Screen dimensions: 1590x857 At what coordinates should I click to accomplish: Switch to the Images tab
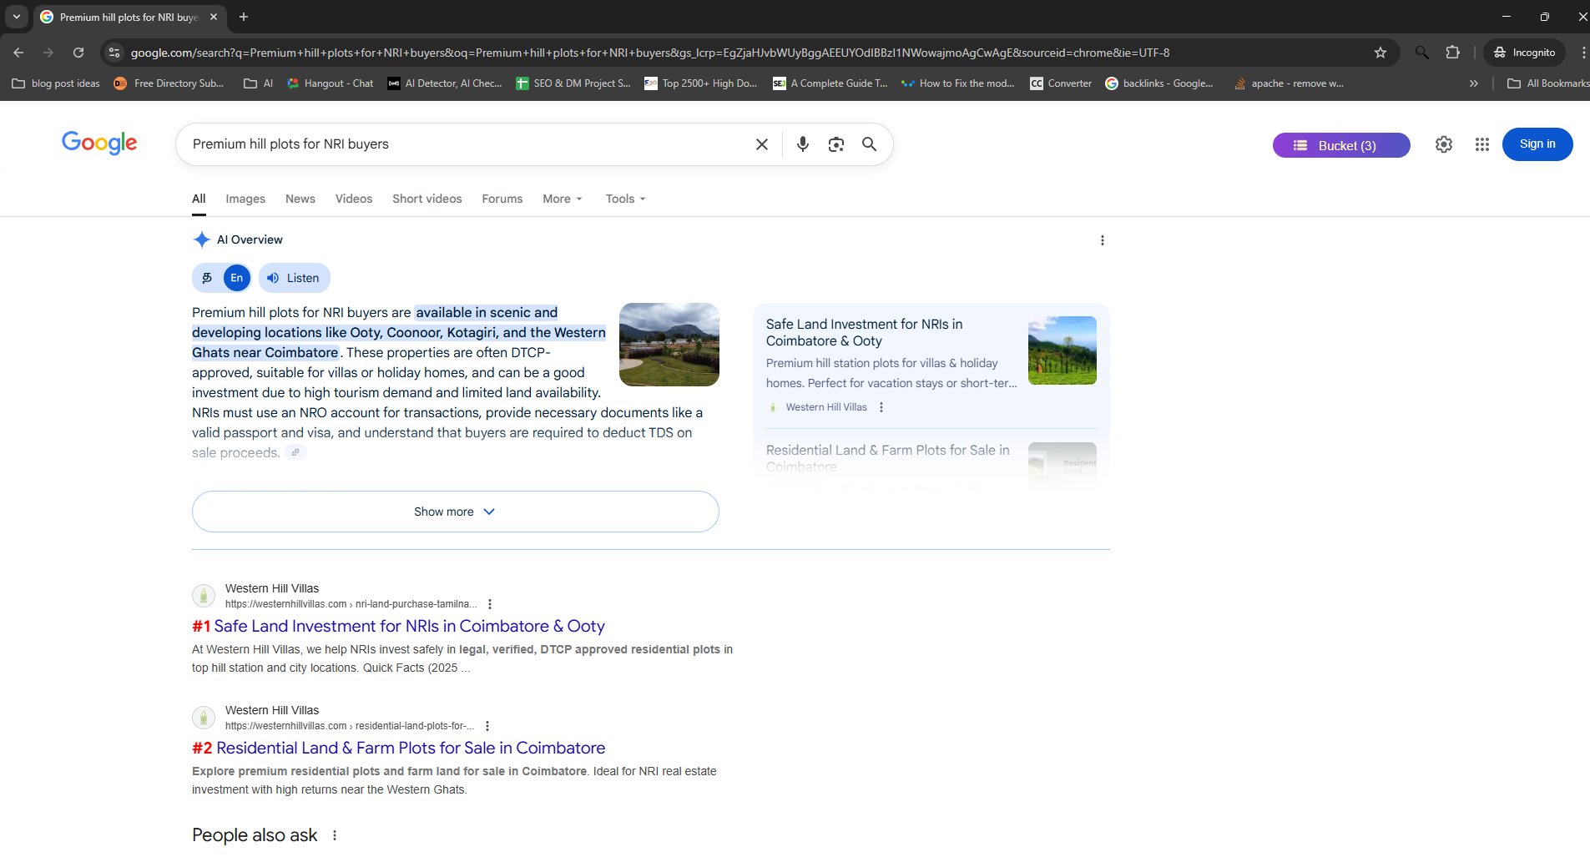pos(245,199)
